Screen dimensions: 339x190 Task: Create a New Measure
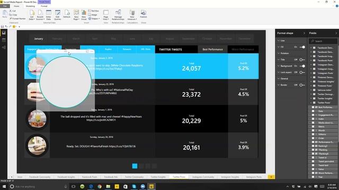click(132, 15)
